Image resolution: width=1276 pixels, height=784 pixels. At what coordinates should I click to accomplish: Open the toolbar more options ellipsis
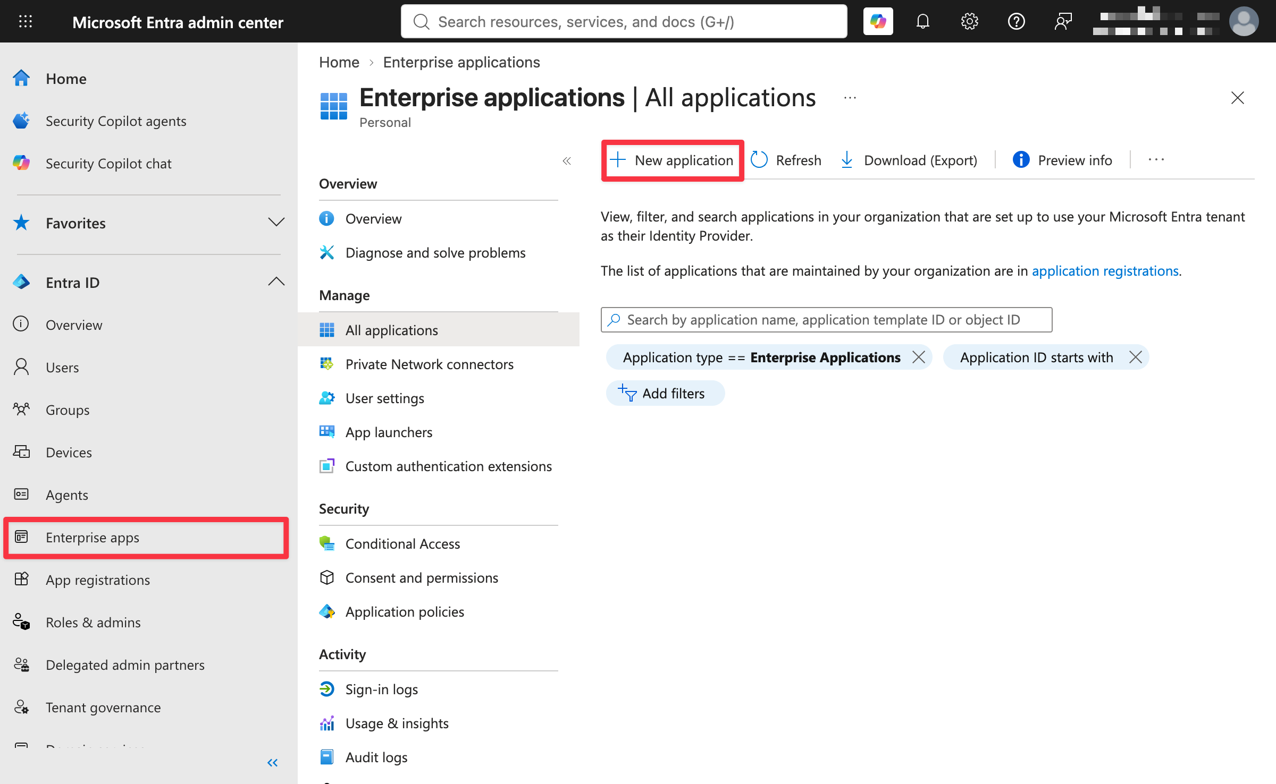tap(1156, 160)
